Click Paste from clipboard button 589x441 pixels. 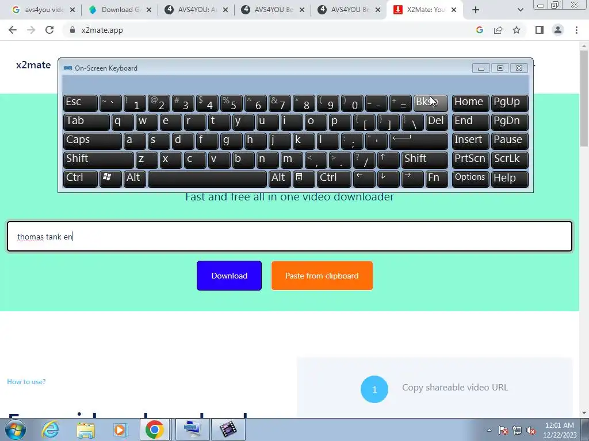click(322, 276)
